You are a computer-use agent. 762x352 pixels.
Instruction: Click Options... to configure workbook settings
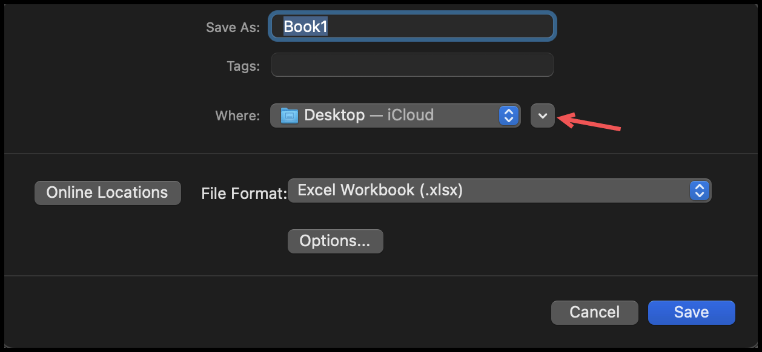coord(335,241)
